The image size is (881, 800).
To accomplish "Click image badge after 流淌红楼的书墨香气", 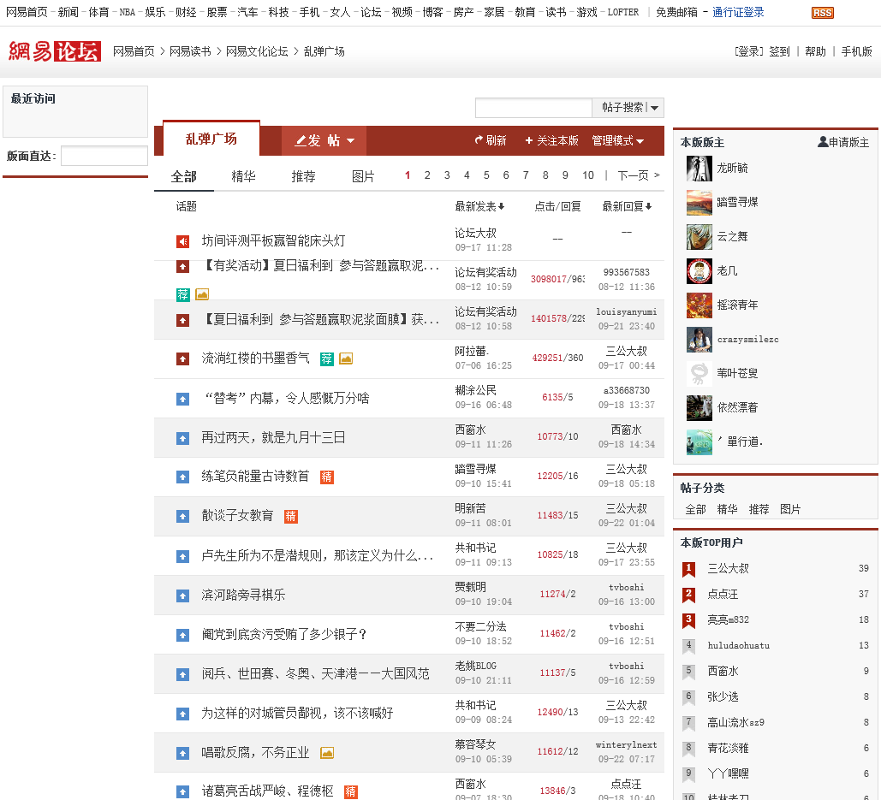I will pos(346,359).
